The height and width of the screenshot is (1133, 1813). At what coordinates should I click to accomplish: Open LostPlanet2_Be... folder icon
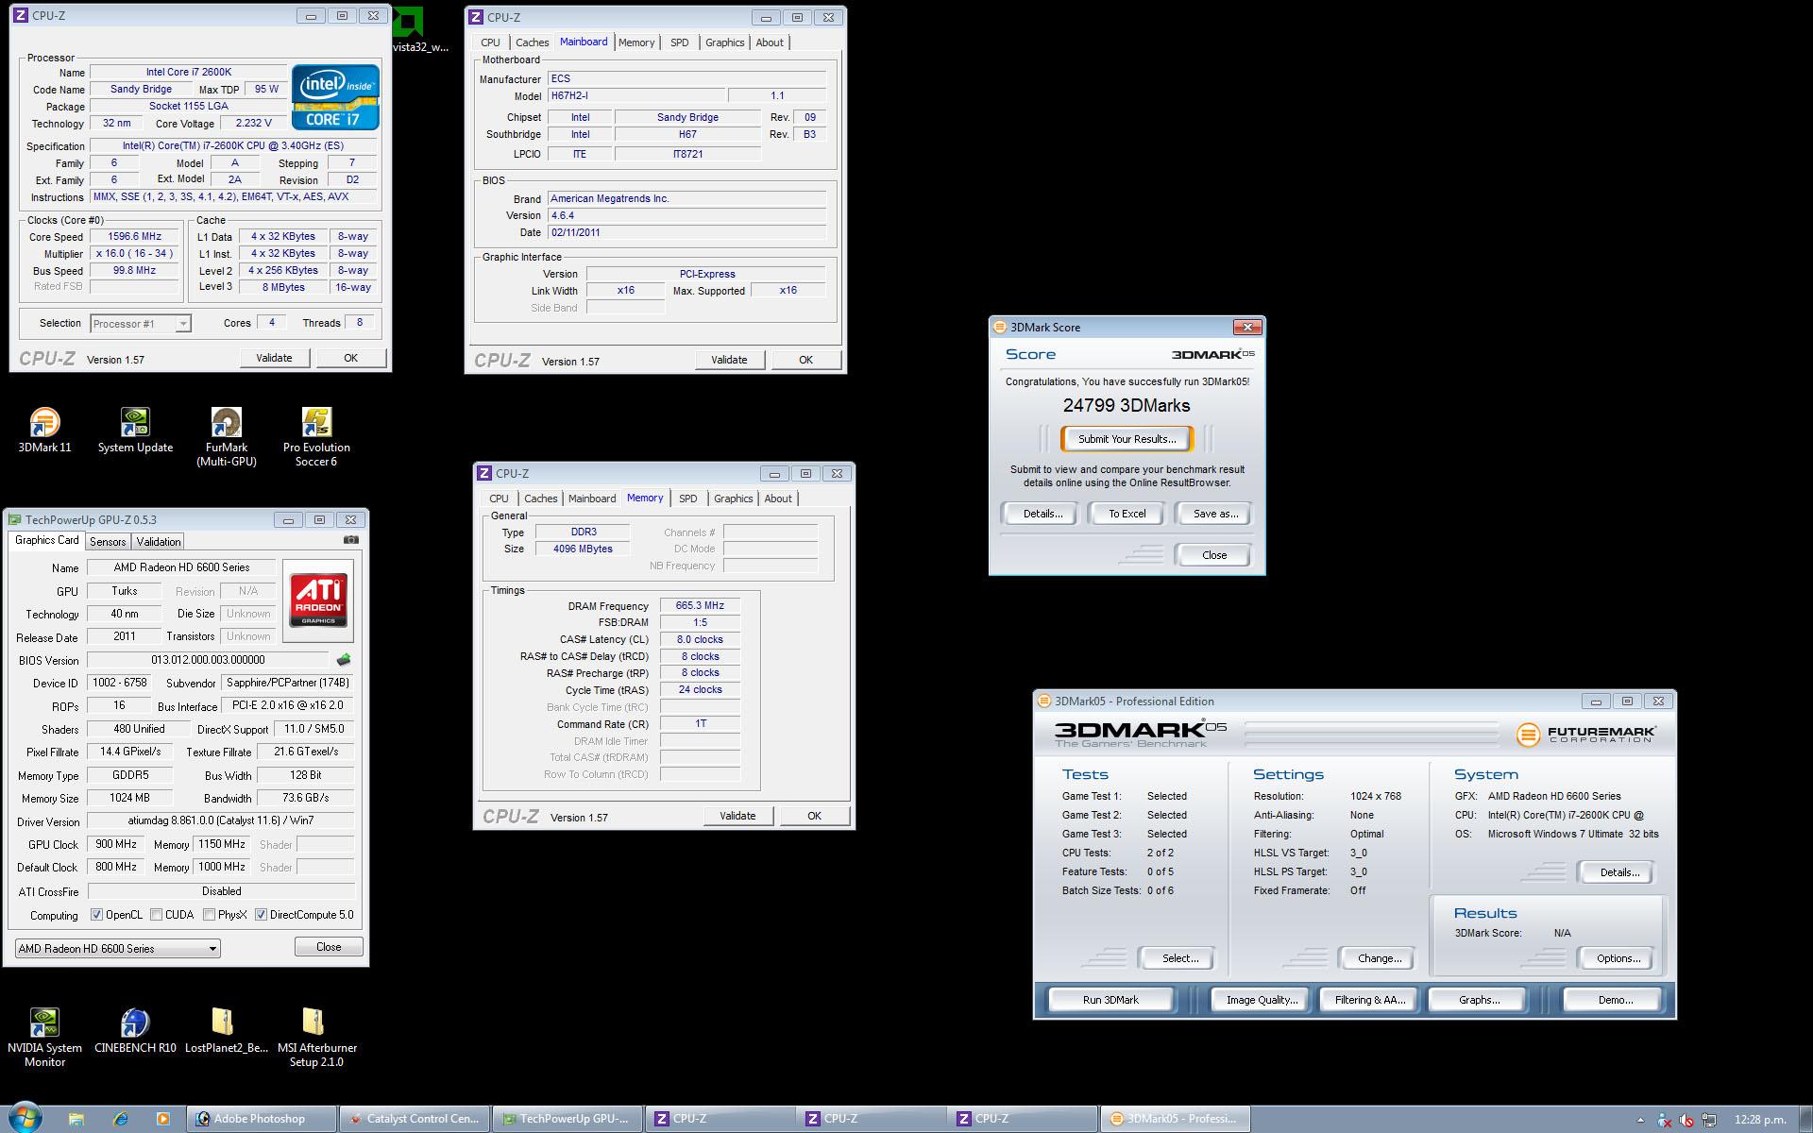pos(226,1030)
